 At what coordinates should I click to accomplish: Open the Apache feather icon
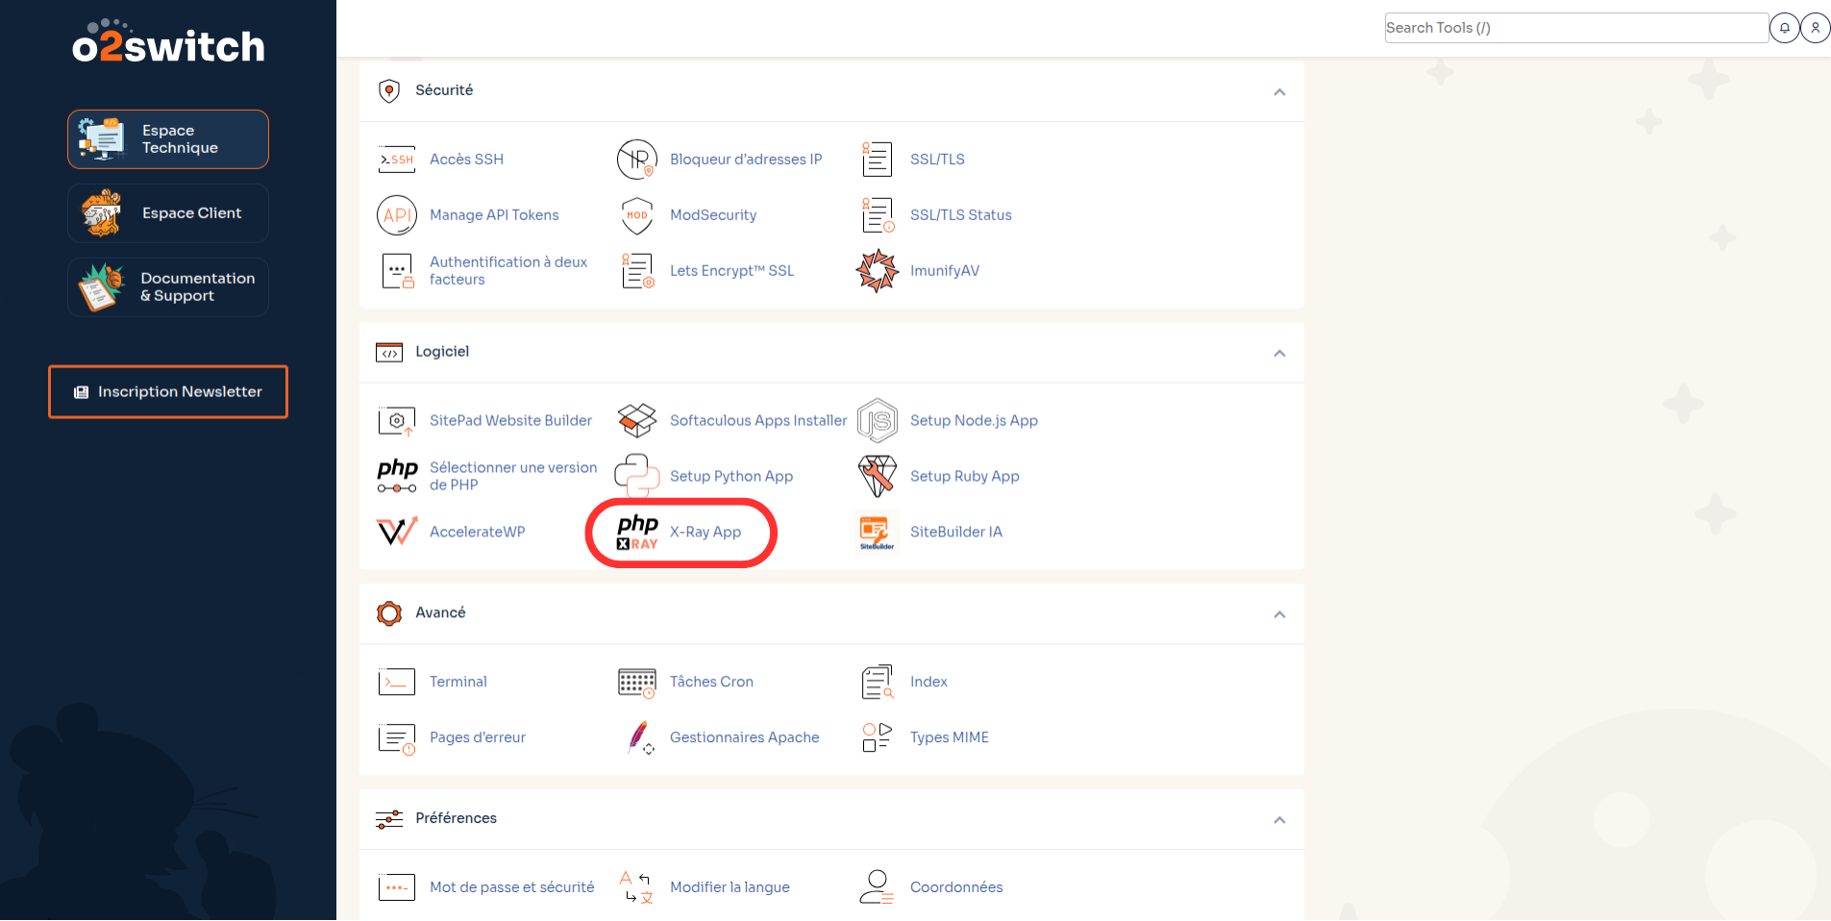pyautogui.click(x=639, y=738)
